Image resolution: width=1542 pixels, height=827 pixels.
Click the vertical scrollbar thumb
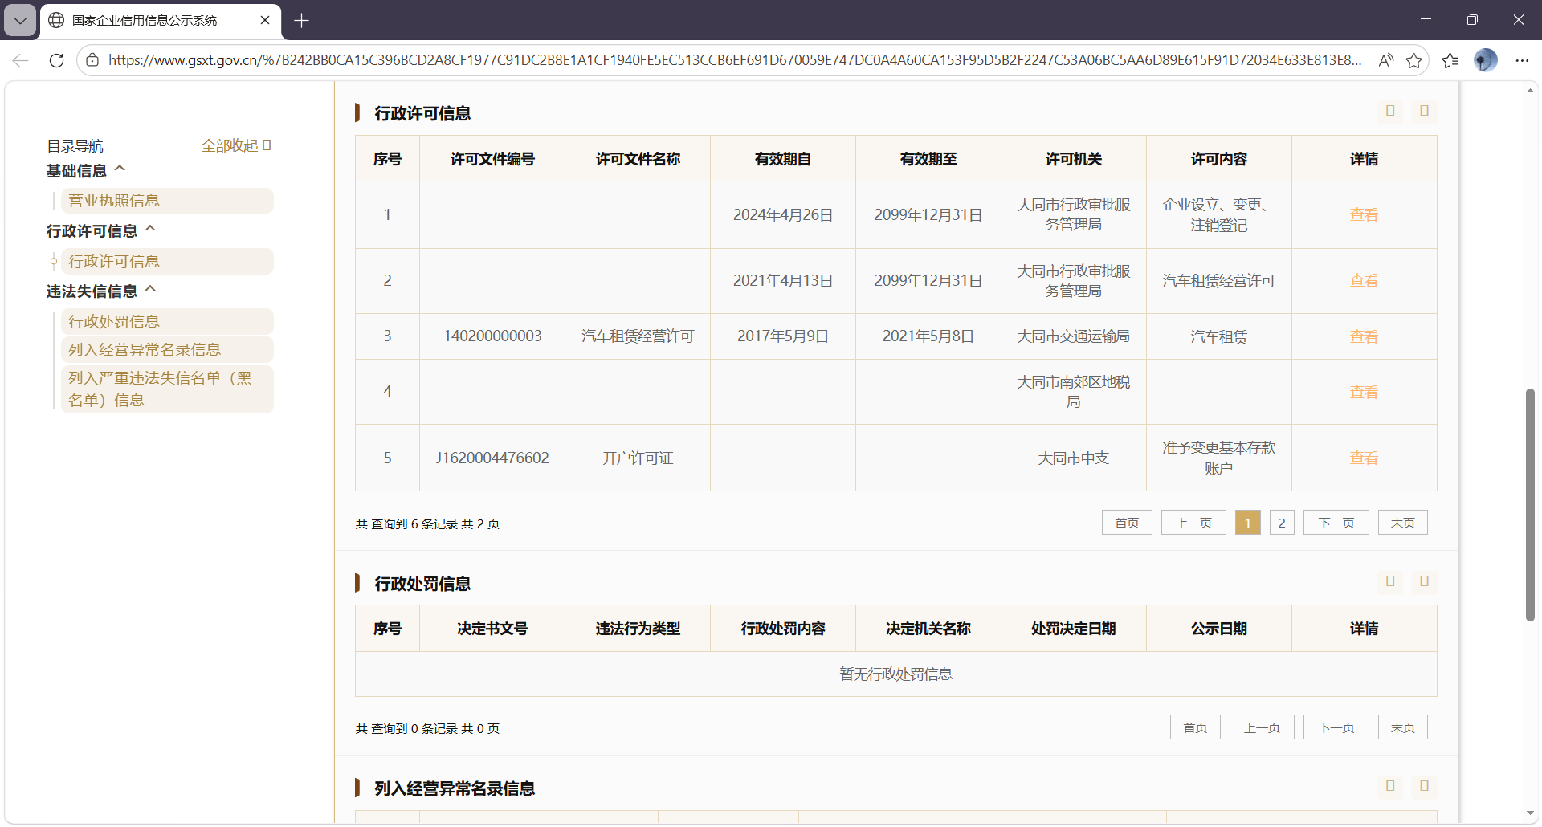tap(1530, 504)
